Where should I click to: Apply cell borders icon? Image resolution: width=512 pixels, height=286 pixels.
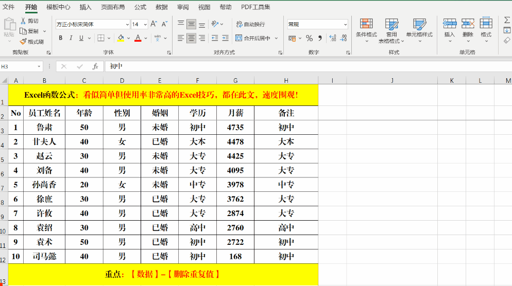(101, 38)
